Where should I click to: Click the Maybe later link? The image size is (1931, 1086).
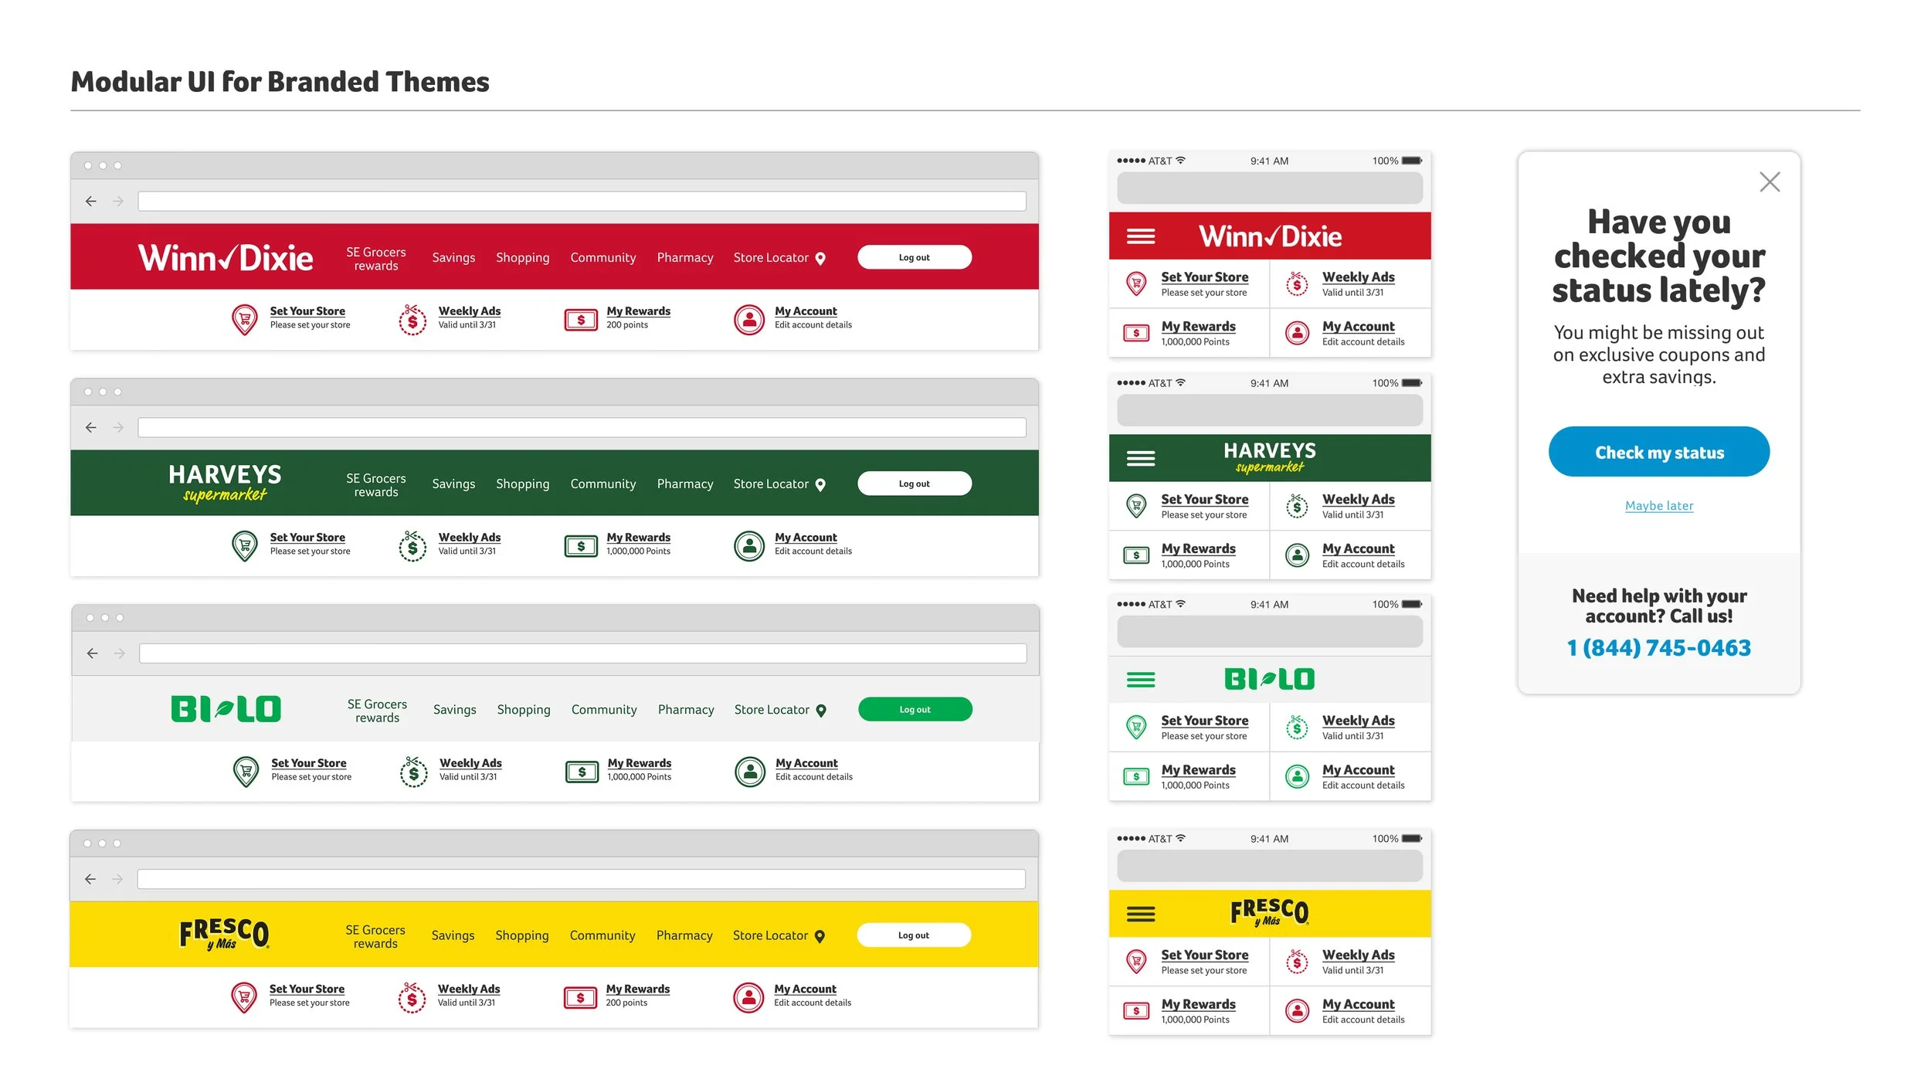point(1659,506)
